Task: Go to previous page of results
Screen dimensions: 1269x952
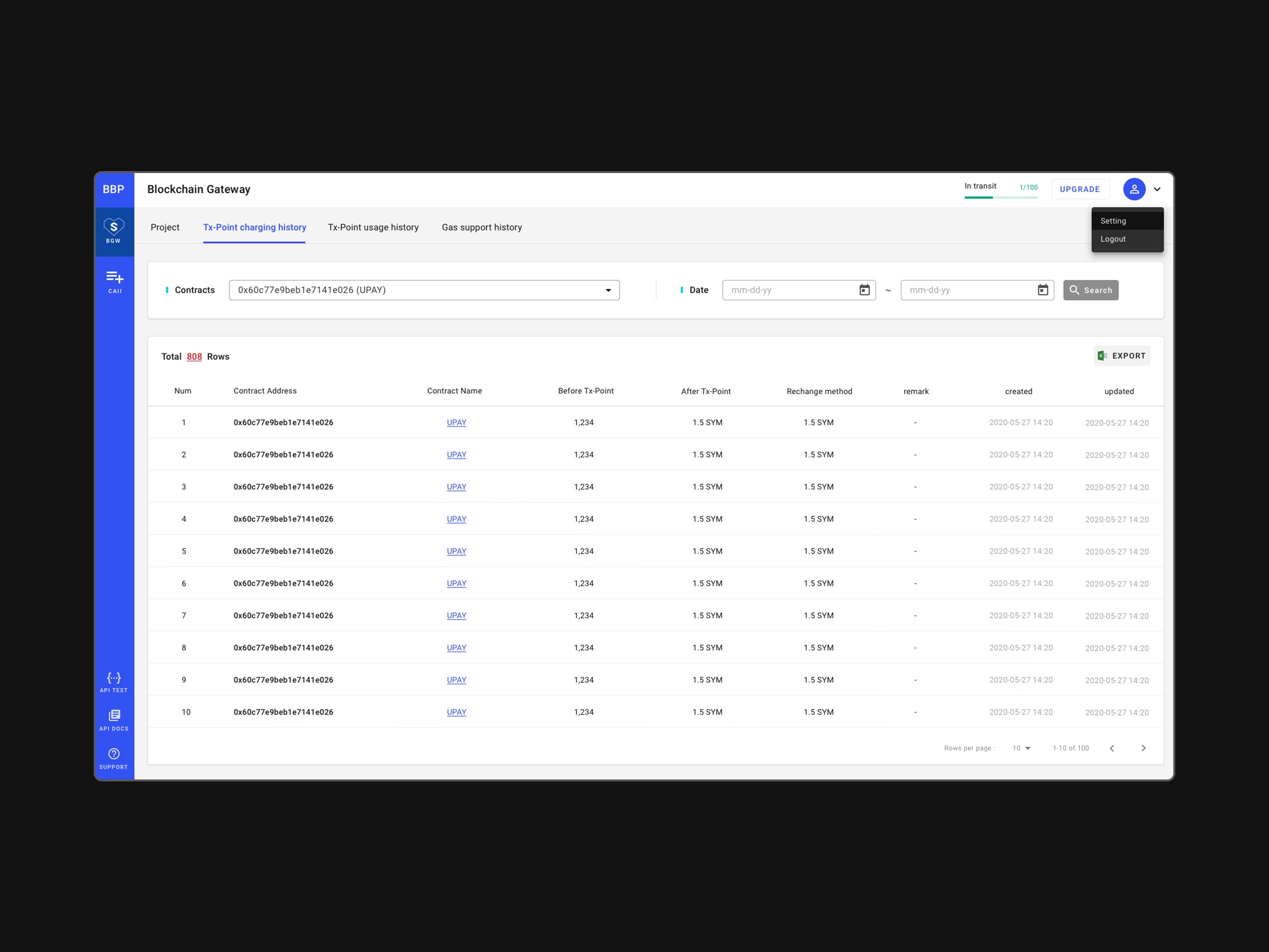Action: [x=1112, y=748]
